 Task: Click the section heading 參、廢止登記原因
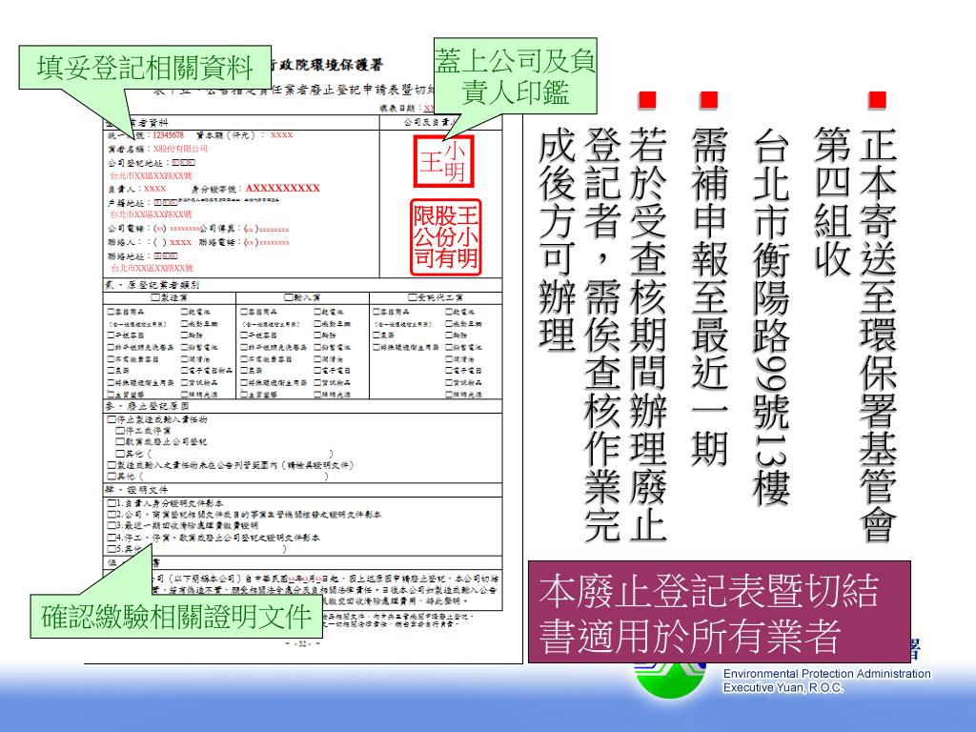point(147,406)
